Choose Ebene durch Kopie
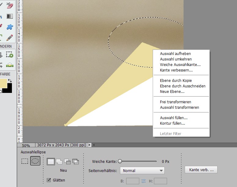This screenshot has width=237, height=187. pyautogui.click(x=181, y=81)
